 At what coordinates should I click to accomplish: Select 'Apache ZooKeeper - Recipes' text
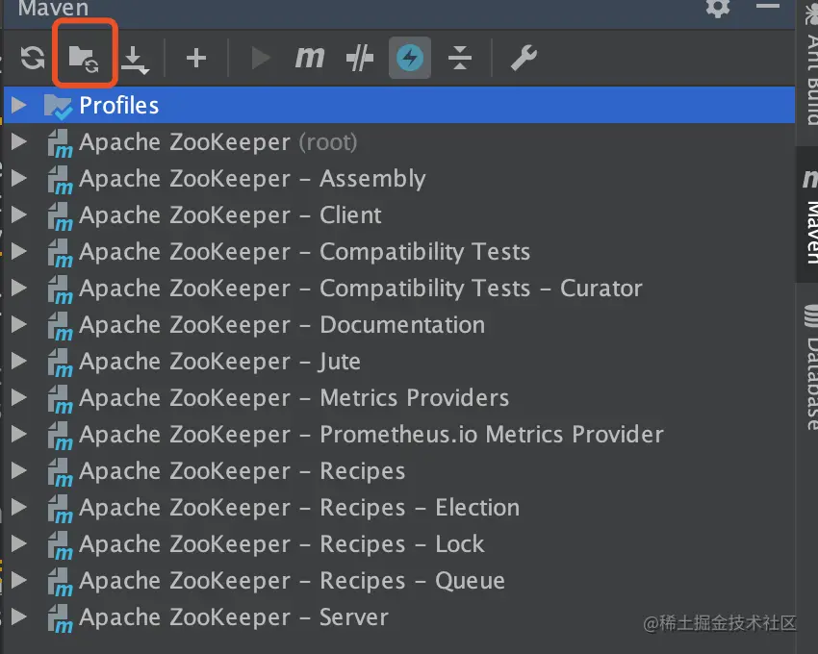pyautogui.click(x=243, y=471)
